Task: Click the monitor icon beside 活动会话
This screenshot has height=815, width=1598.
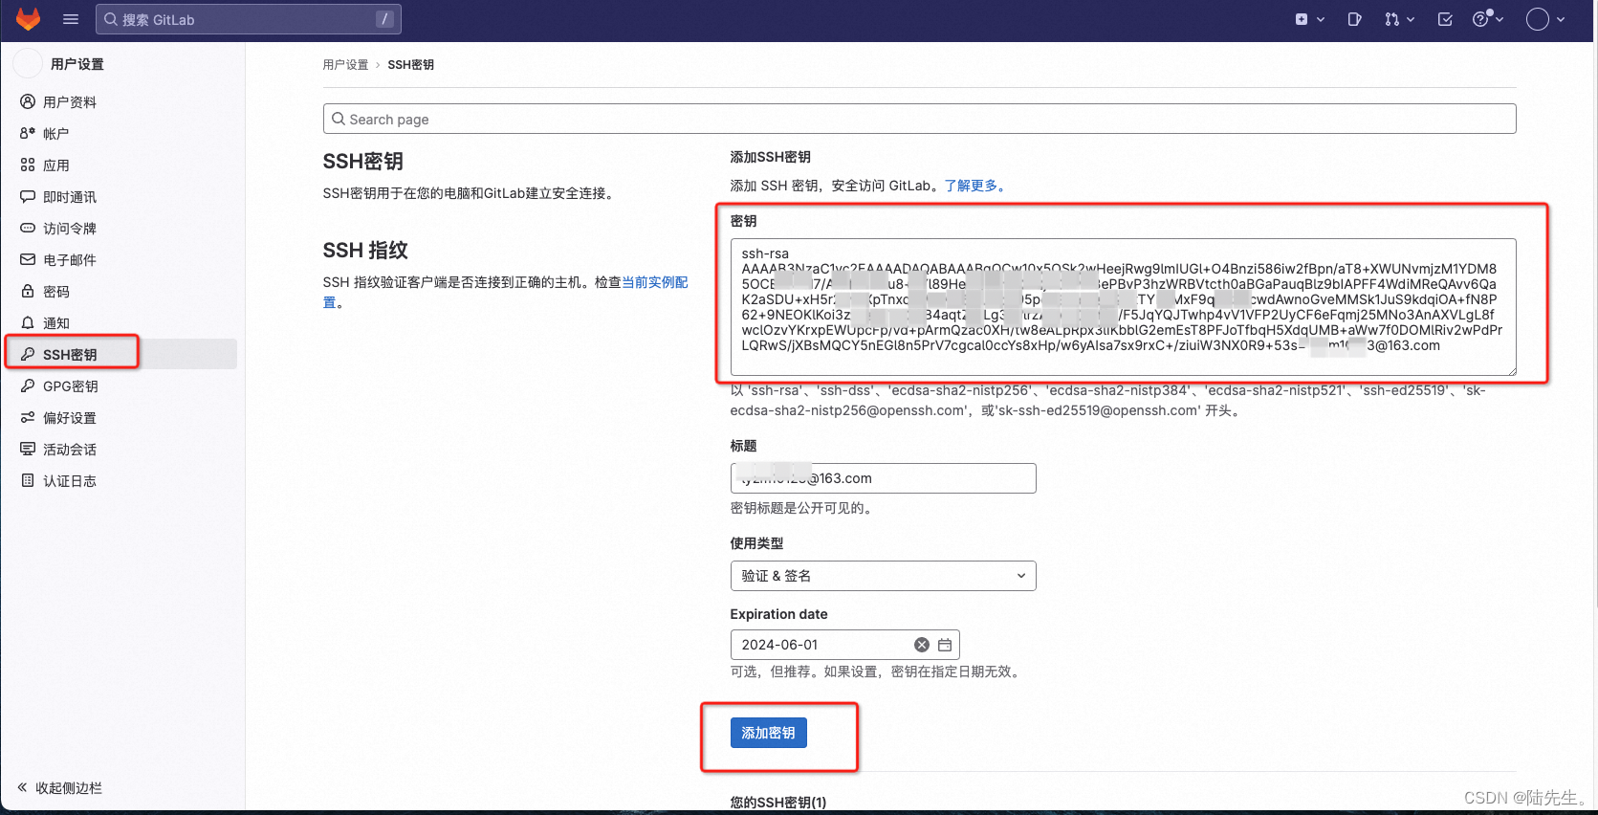Action: point(28,449)
